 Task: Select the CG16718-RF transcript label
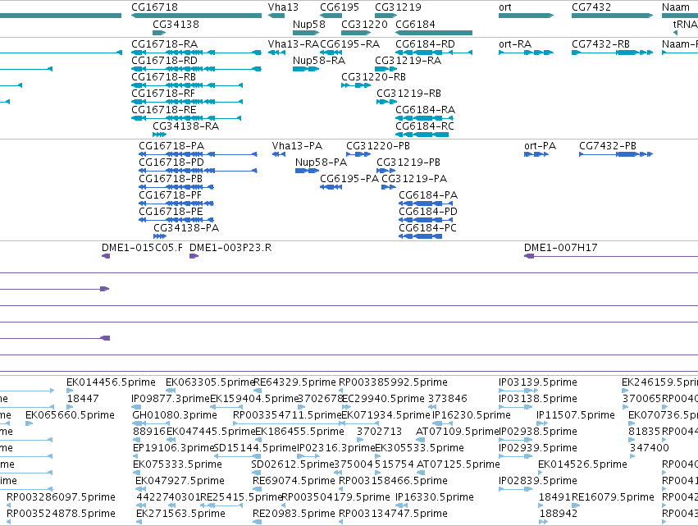(163, 94)
